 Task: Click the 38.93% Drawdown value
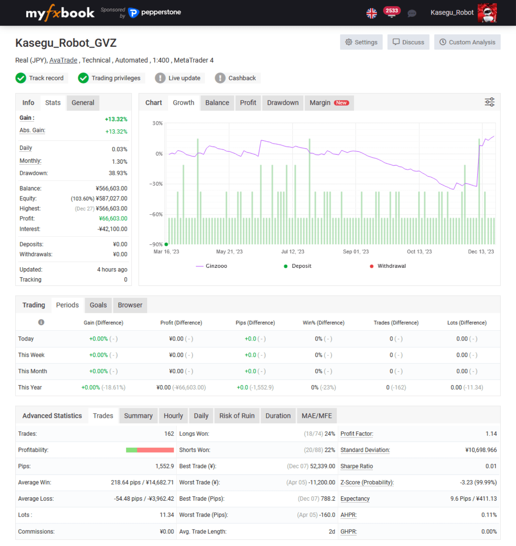[118, 173]
